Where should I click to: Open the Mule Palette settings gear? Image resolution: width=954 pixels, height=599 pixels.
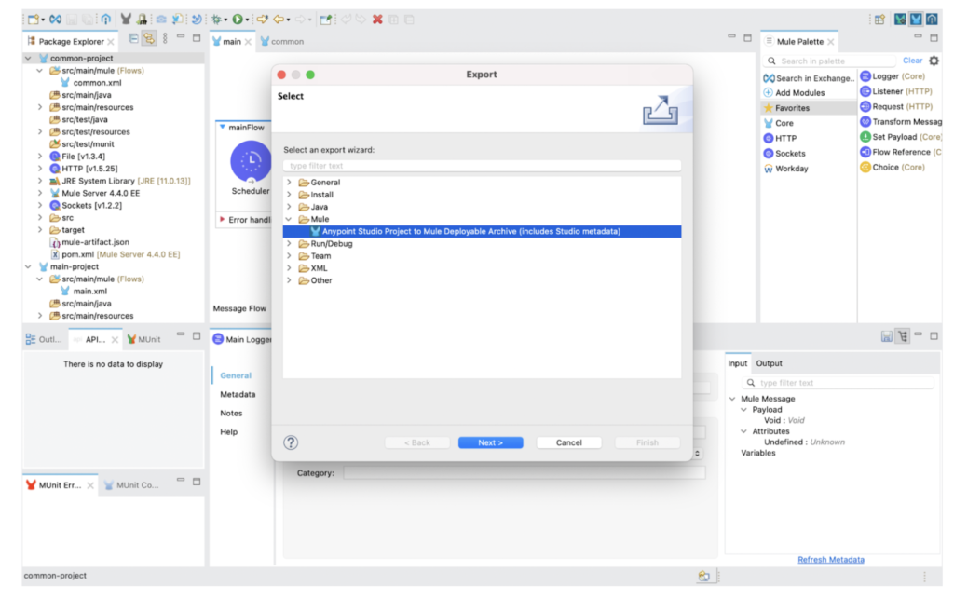pos(934,61)
